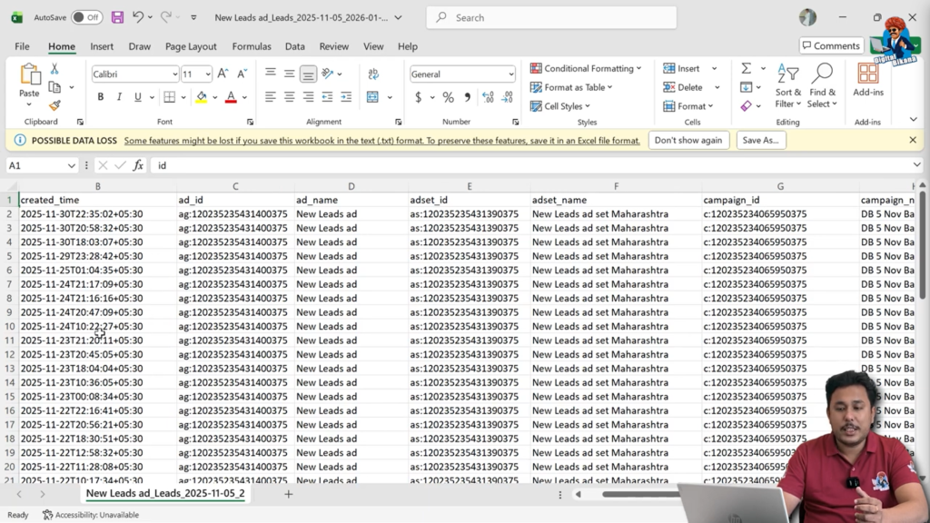Click the Save As button

pyautogui.click(x=761, y=140)
